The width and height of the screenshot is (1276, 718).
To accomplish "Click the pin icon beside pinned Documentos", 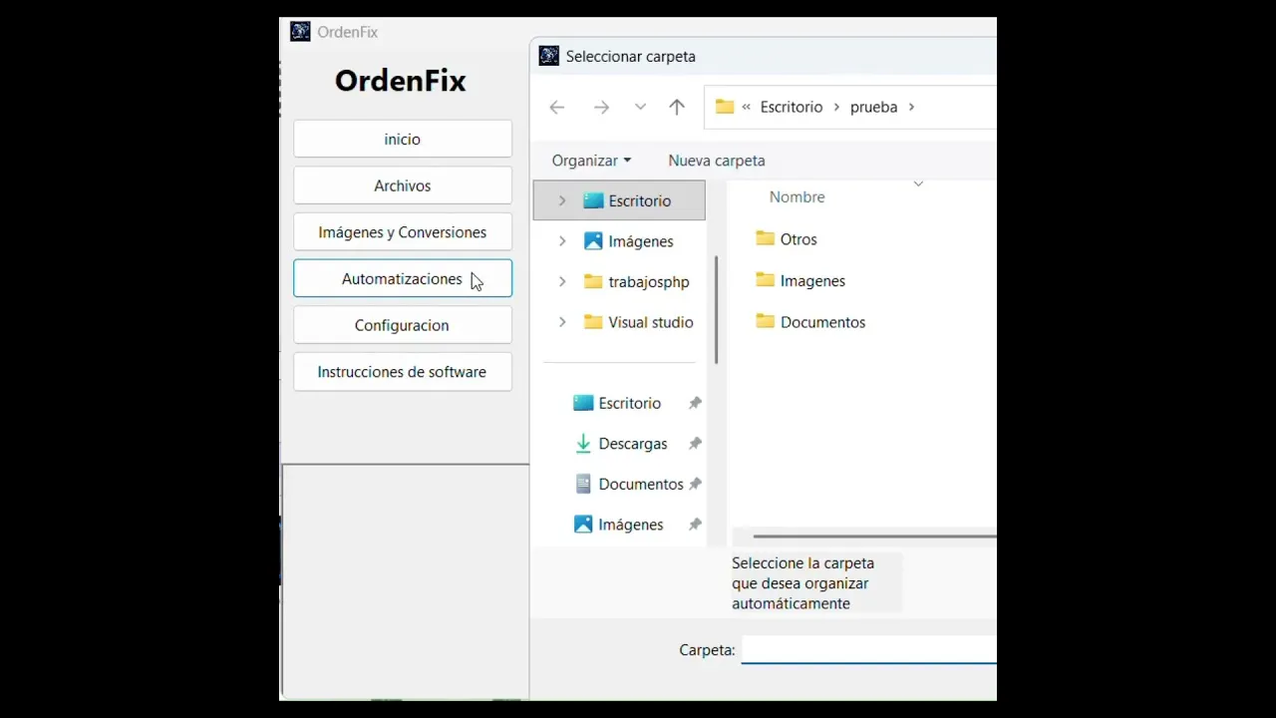I will click(x=695, y=484).
